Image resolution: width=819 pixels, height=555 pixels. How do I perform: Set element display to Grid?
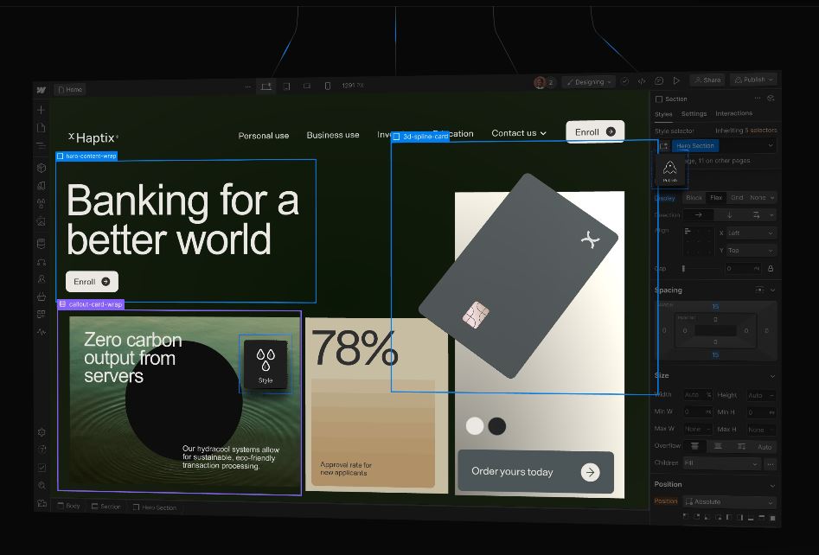click(737, 197)
